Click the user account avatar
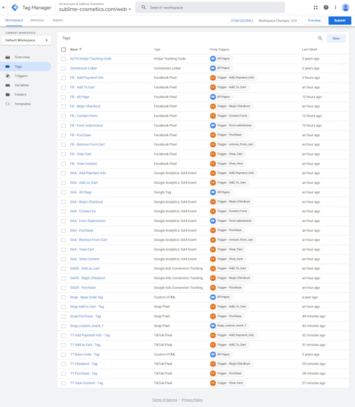This screenshot has width=355, height=407. pos(346,7)
